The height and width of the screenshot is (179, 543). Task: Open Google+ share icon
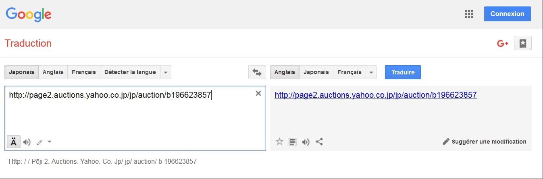point(502,43)
